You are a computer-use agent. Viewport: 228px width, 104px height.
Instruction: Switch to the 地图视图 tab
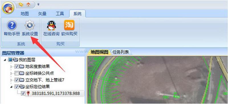click(99, 52)
